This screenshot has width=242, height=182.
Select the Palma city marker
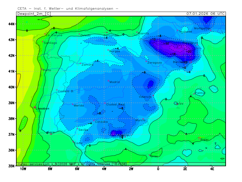click(x=194, y=94)
